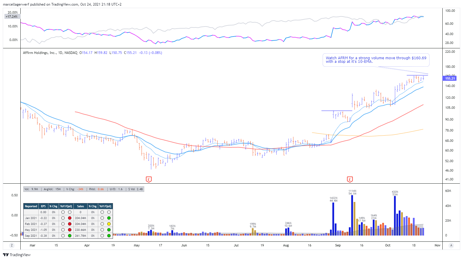Click the May earnings E marker
Viewport: 463px width, 260px height.
click(149, 179)
